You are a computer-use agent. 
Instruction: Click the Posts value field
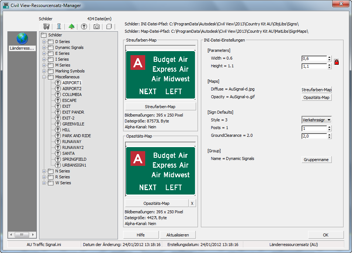tap(314, 128)
